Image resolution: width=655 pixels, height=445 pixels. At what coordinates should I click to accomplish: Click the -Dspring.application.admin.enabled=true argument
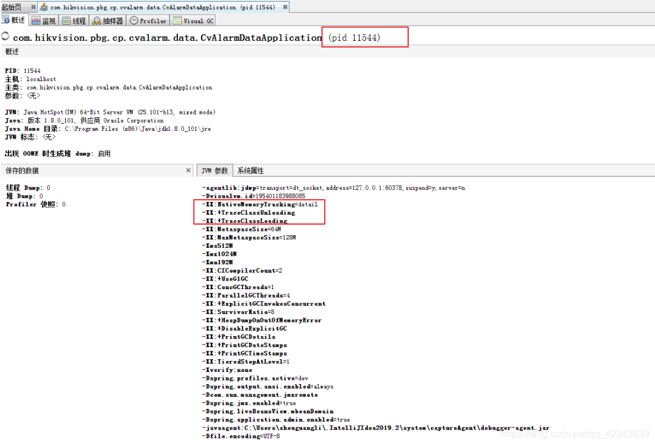point(276,420)
